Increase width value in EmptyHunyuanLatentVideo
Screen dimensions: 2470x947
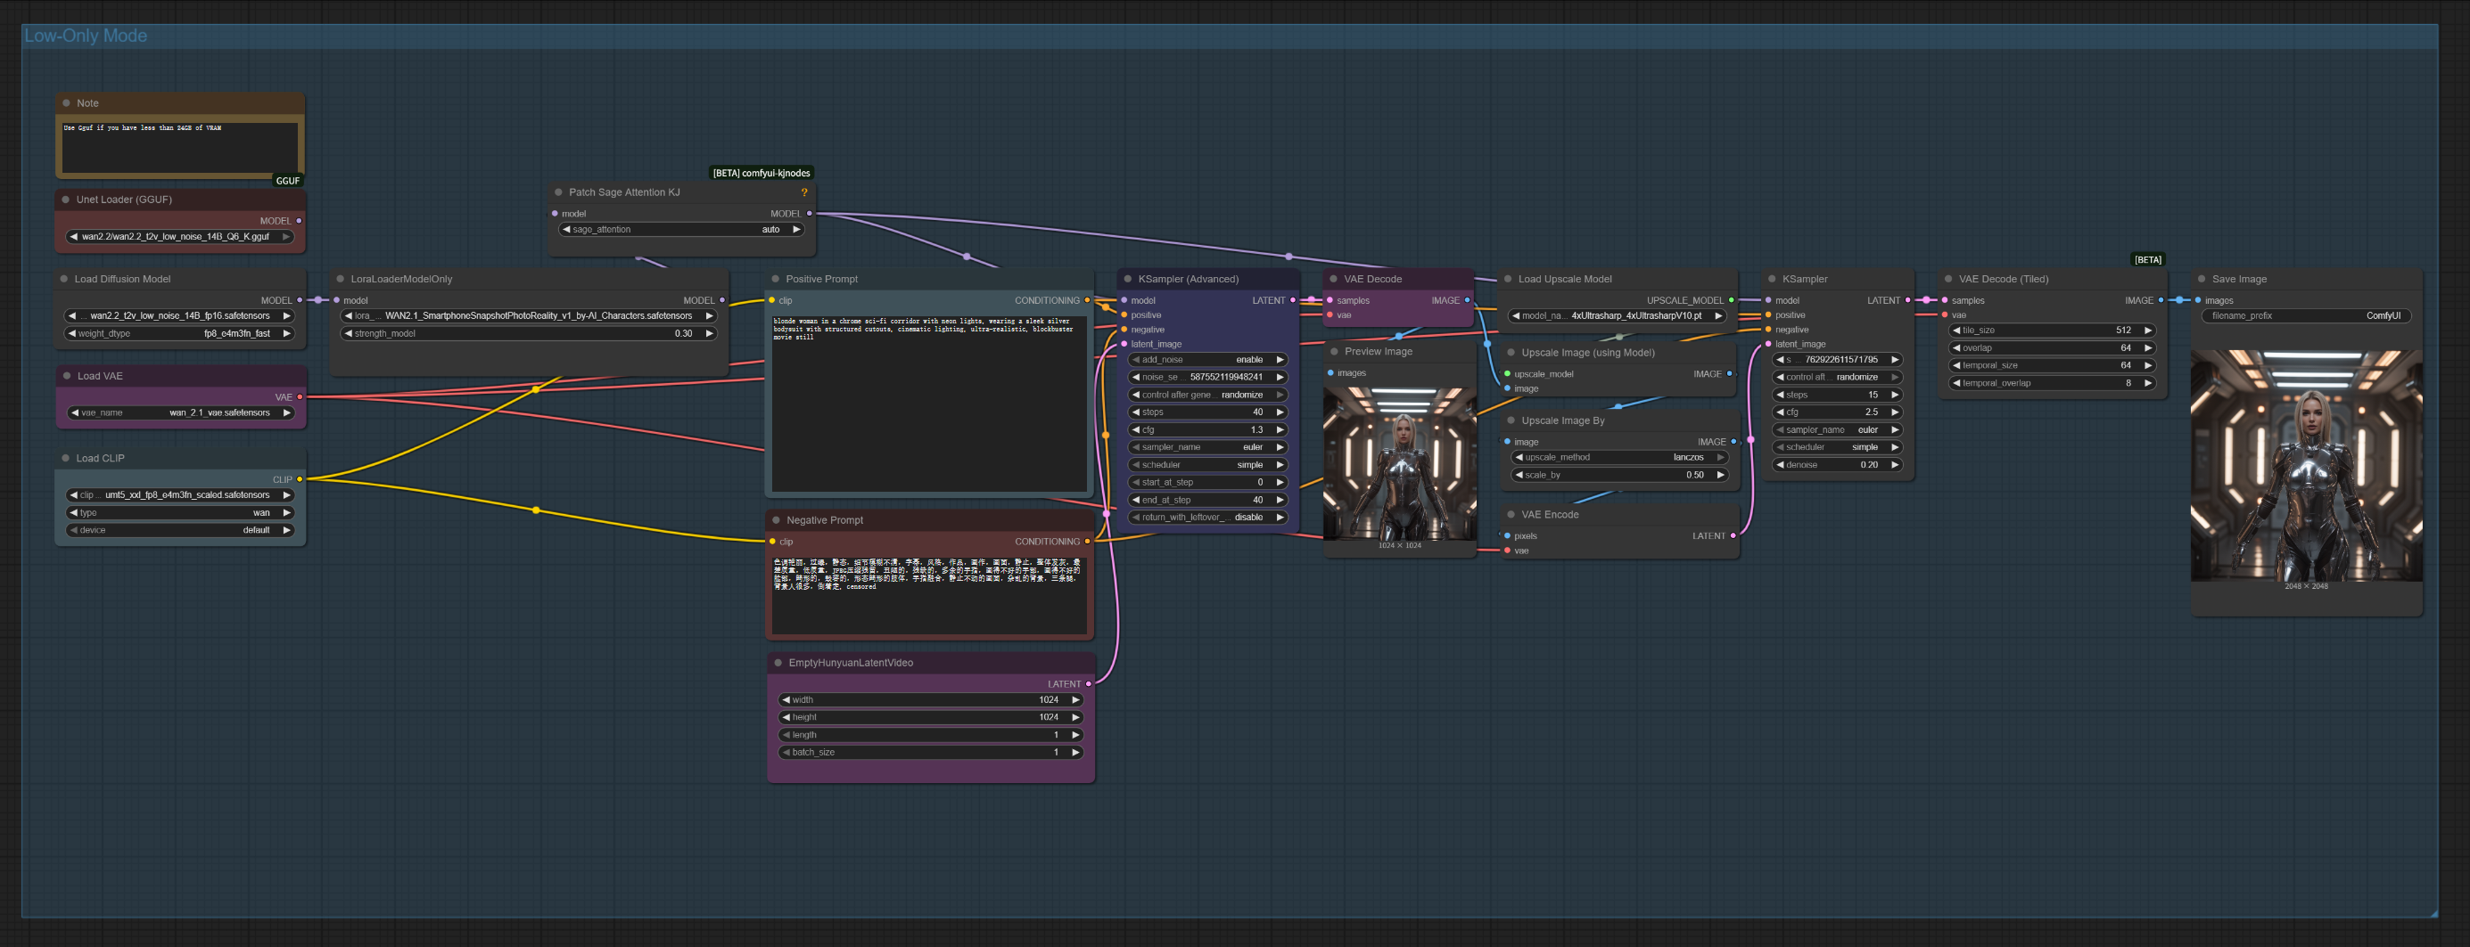[x=1075, y=700]
